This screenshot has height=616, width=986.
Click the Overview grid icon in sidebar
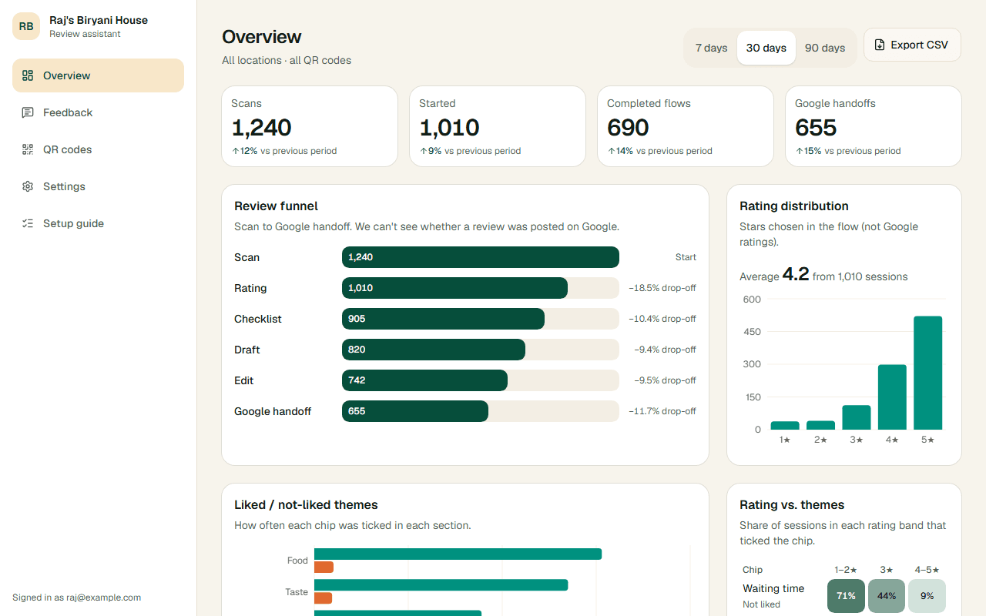(x=28, y=75)
